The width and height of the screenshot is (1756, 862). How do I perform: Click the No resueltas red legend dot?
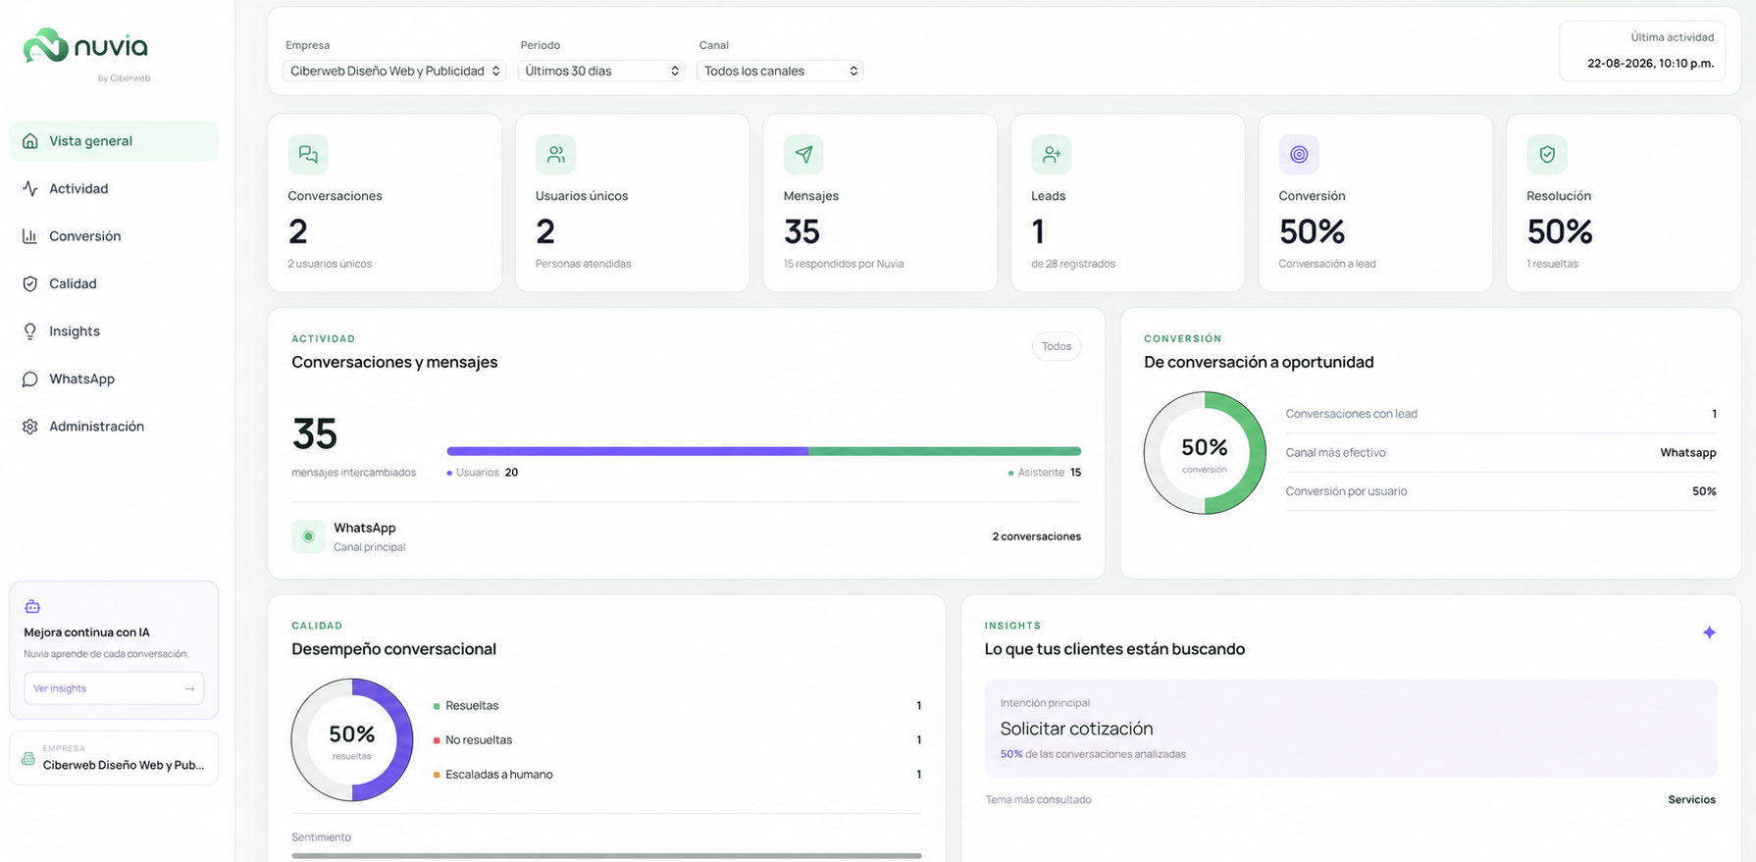click(x=437, y=740)
